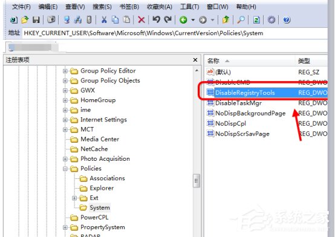Image resolution: width=335 pixels, height=237 pixels.
Task: Expand the Group Policy Editor key
Action: [x=65, y=71]
